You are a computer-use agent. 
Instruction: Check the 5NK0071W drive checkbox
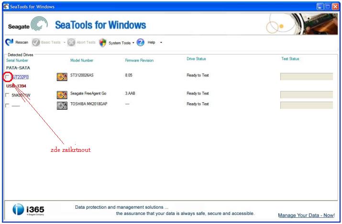[7, 95]
